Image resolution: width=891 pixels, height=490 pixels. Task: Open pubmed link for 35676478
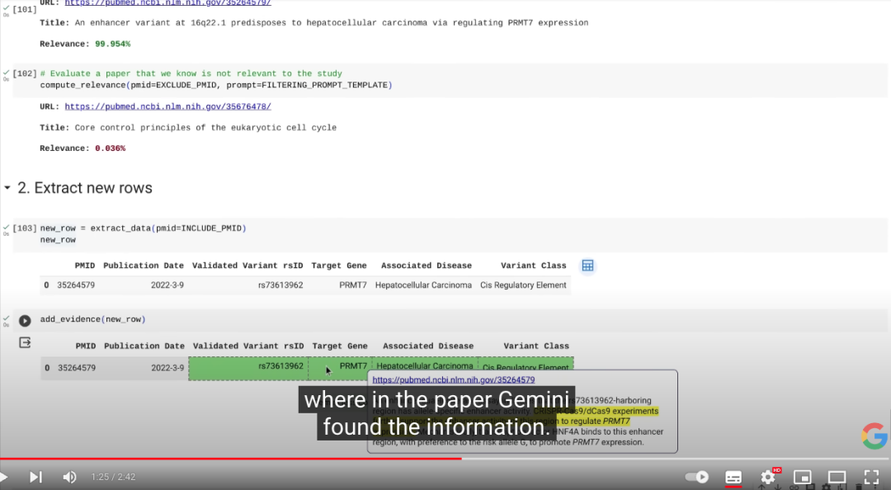point(167,106)
